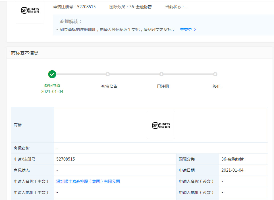Click the 申请人地址（中文） label
The height and width of the screenshot is (200, 274).
point(31,192)
